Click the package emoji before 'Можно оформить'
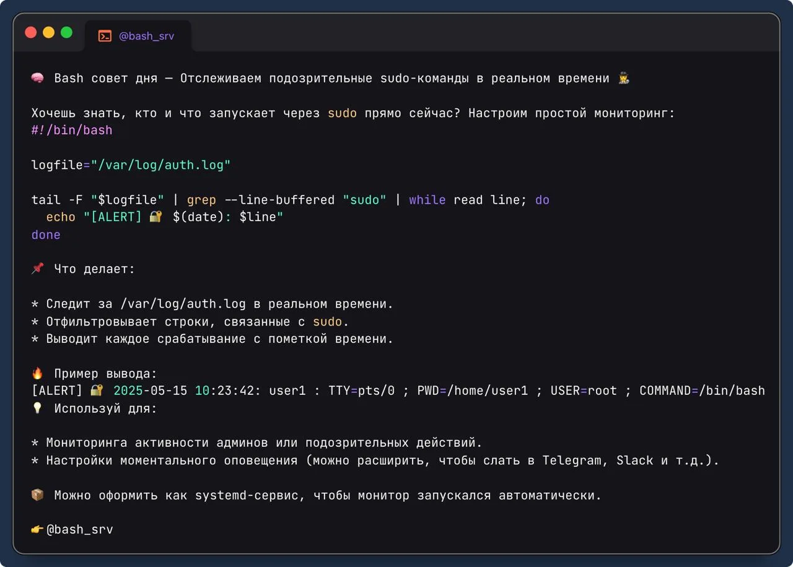 (38, 495)
